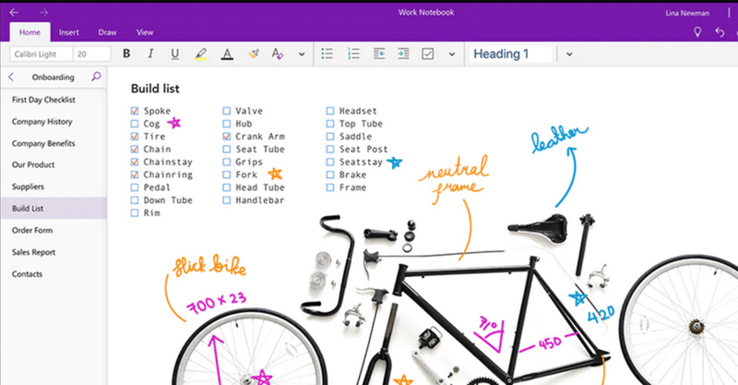Open Company History page
Viewport: 738px width, 385px height.
pyautogui.click(x=54, y=122)
